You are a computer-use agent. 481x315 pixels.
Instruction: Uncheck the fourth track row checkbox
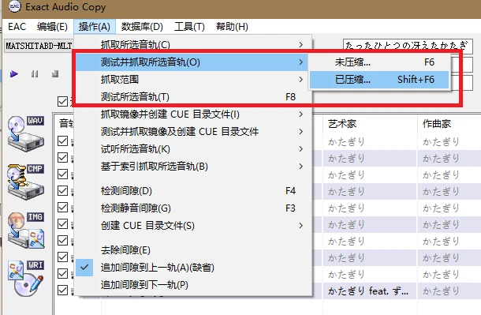point(62,191)
